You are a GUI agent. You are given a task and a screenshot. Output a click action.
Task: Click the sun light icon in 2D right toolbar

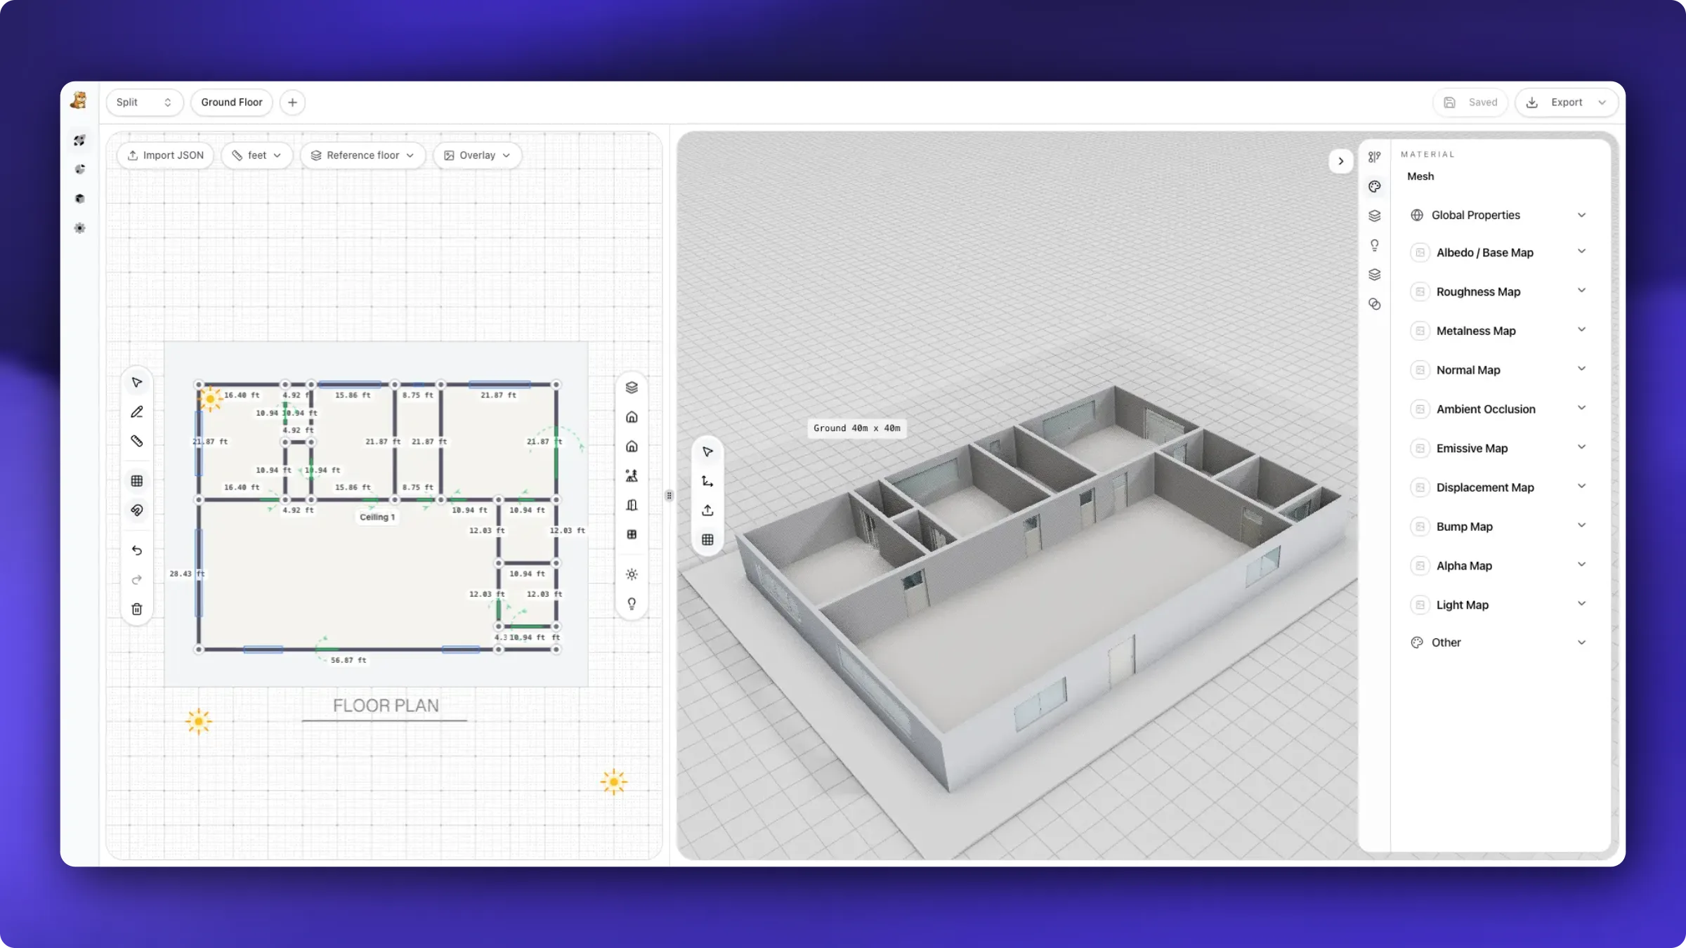pos(632,574)
